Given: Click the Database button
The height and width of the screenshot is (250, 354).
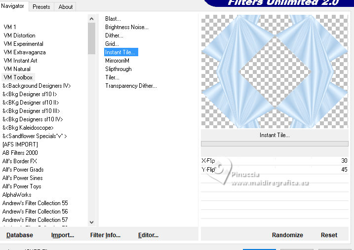Looking at the screenshot, I should point(20,235).
